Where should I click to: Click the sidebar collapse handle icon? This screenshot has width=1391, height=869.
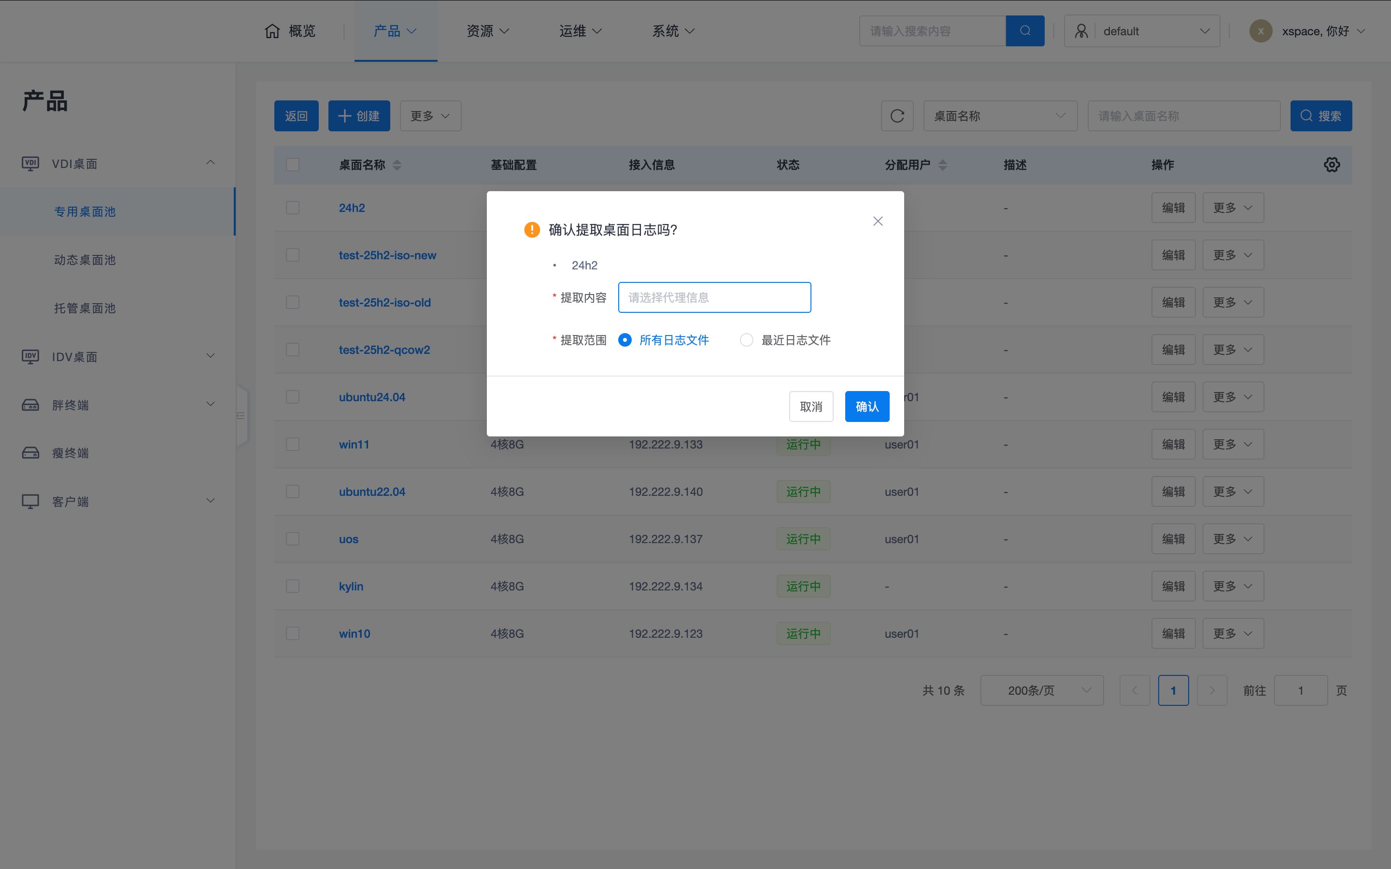pos(241,416)
